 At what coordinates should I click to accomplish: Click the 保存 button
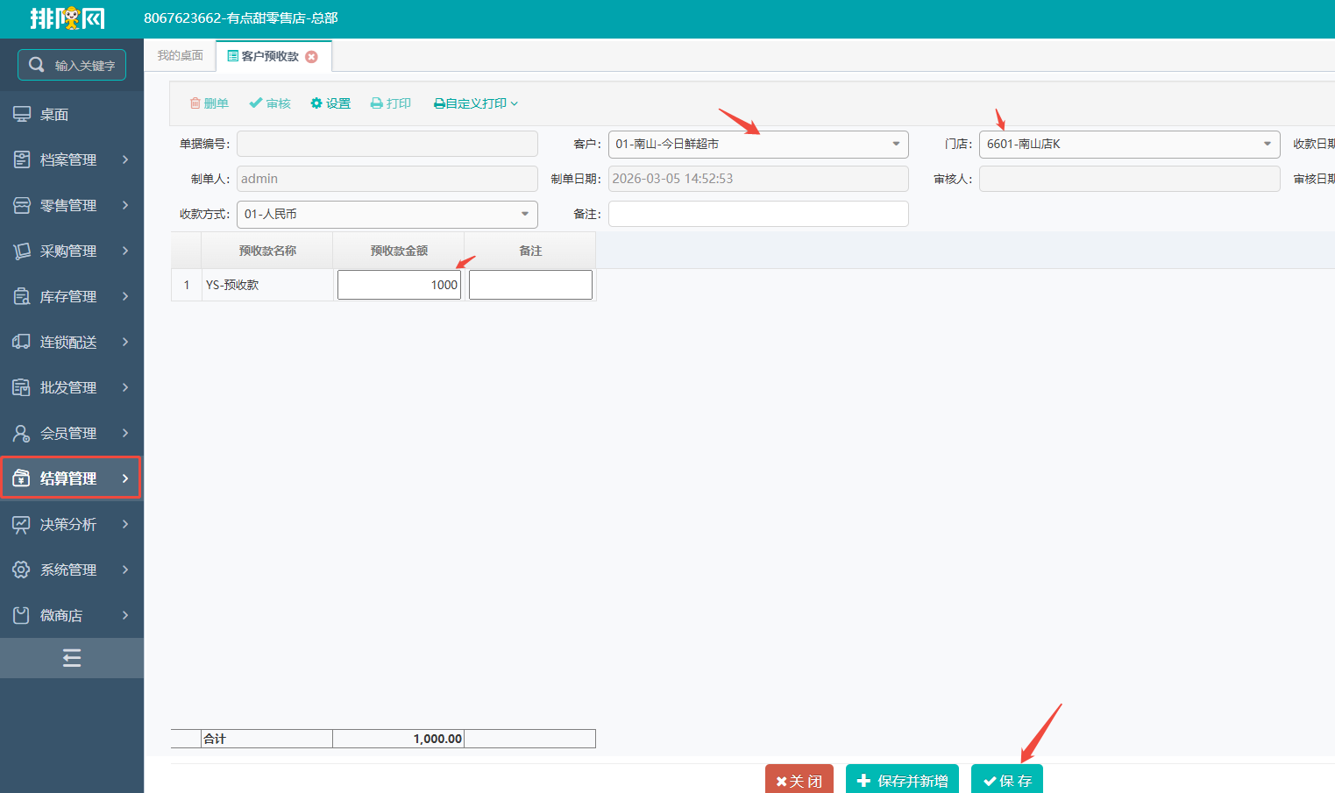click(1007, 779)
